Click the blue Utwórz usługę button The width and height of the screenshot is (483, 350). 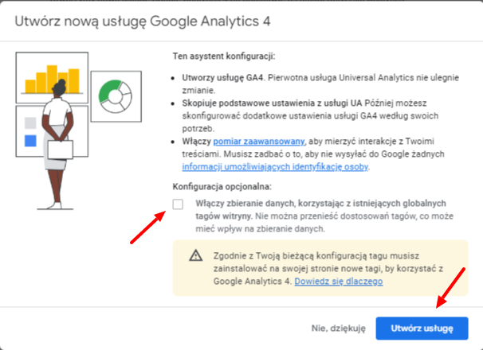[422, 329]
